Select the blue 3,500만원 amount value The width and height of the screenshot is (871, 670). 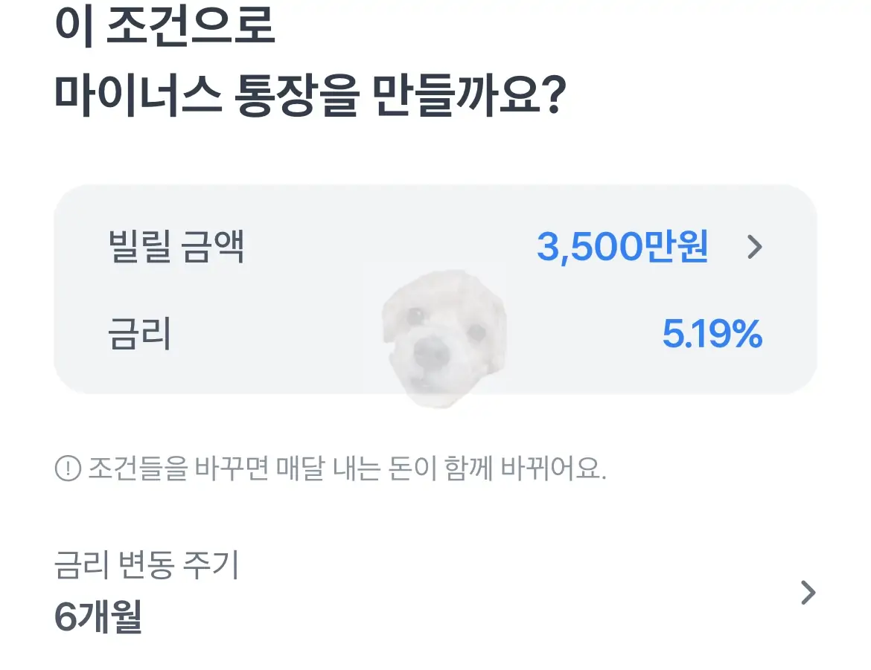(624, 246)
